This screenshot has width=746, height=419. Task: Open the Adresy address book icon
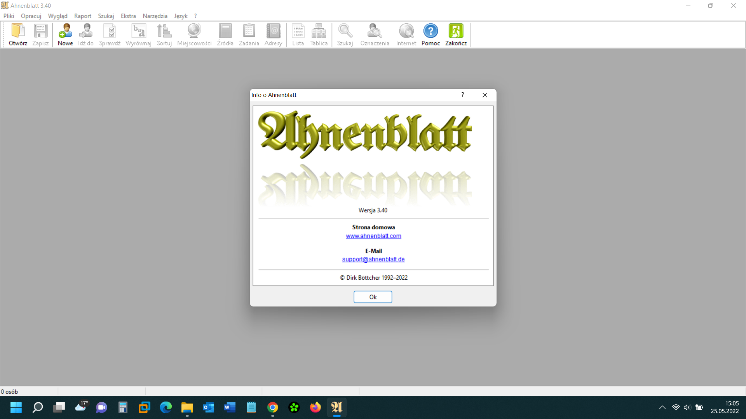[x=274, y=31]
